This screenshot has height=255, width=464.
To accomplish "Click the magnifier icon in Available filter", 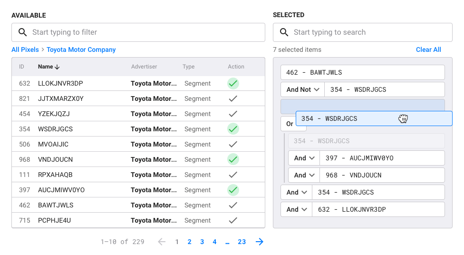I will 23,32.
